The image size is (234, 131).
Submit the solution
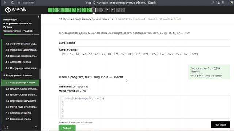click(67, 128)
